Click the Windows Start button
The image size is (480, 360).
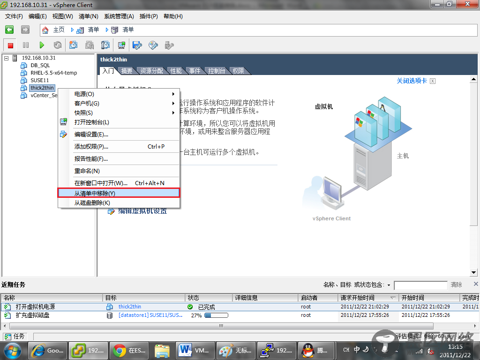point(12,351)
